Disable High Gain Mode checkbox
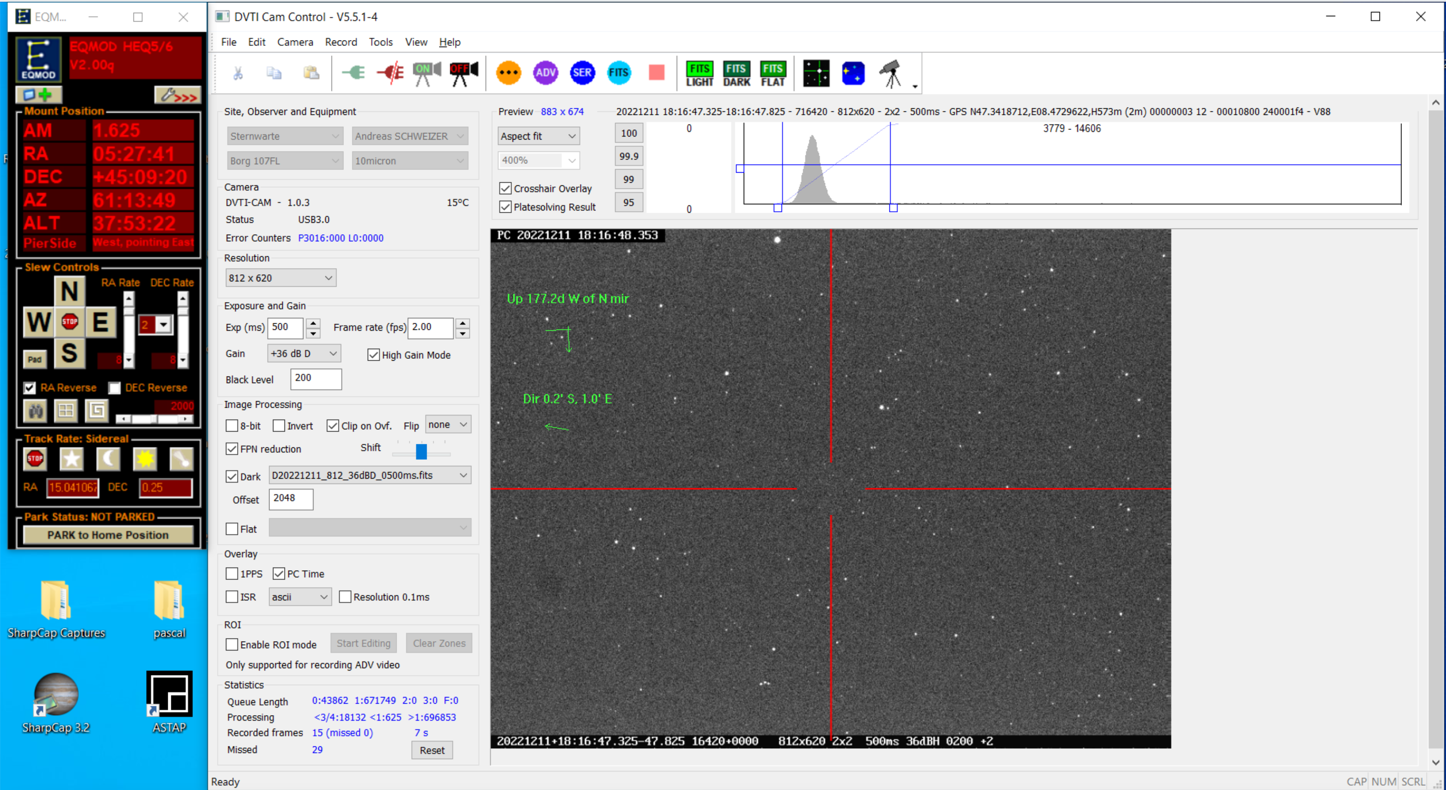The width and height of the screenshot is (1446, 790). tap(373, 355)
